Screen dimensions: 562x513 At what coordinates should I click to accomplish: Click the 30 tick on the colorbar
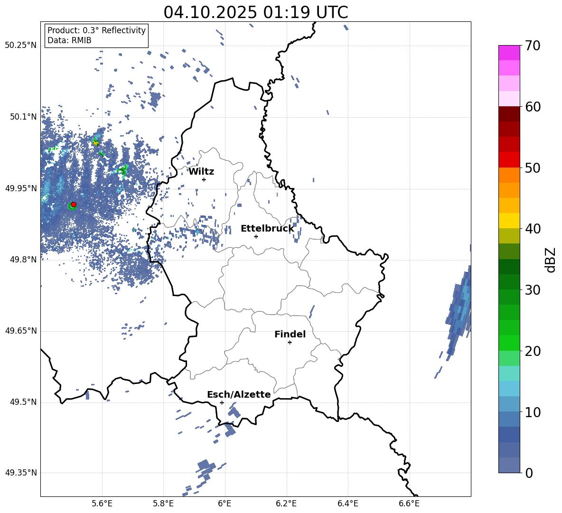pyautogui.click(x=533, y=290)
